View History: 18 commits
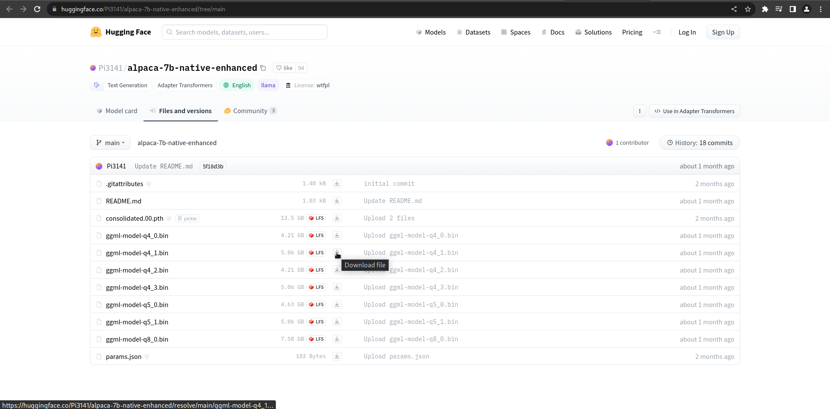 coord(699,143)
